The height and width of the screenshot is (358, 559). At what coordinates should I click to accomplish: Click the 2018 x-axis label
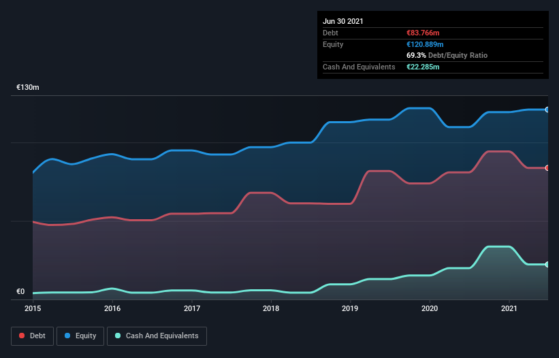click(x=271, y=308)
